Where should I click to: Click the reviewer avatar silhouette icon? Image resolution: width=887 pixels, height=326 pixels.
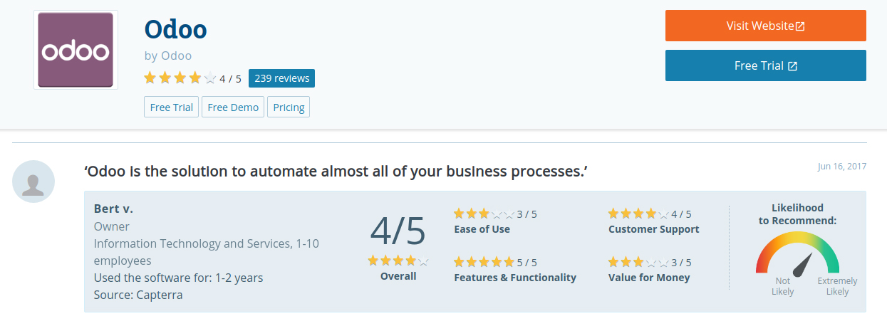pyautogui.click(x=33, y=182)
